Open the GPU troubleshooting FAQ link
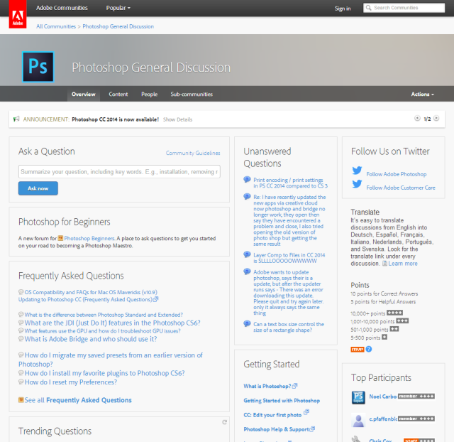 102,331
